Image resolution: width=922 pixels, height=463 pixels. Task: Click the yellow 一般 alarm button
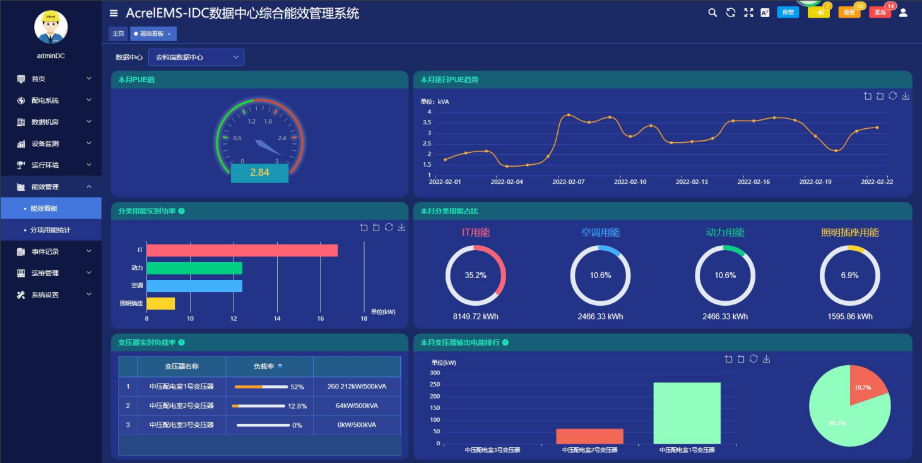click(819, 13)
